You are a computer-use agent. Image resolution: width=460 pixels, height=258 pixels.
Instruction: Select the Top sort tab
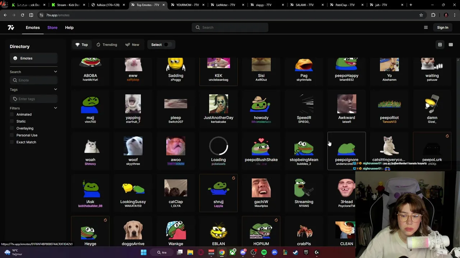pyautogui.click(x=82, y=45)
